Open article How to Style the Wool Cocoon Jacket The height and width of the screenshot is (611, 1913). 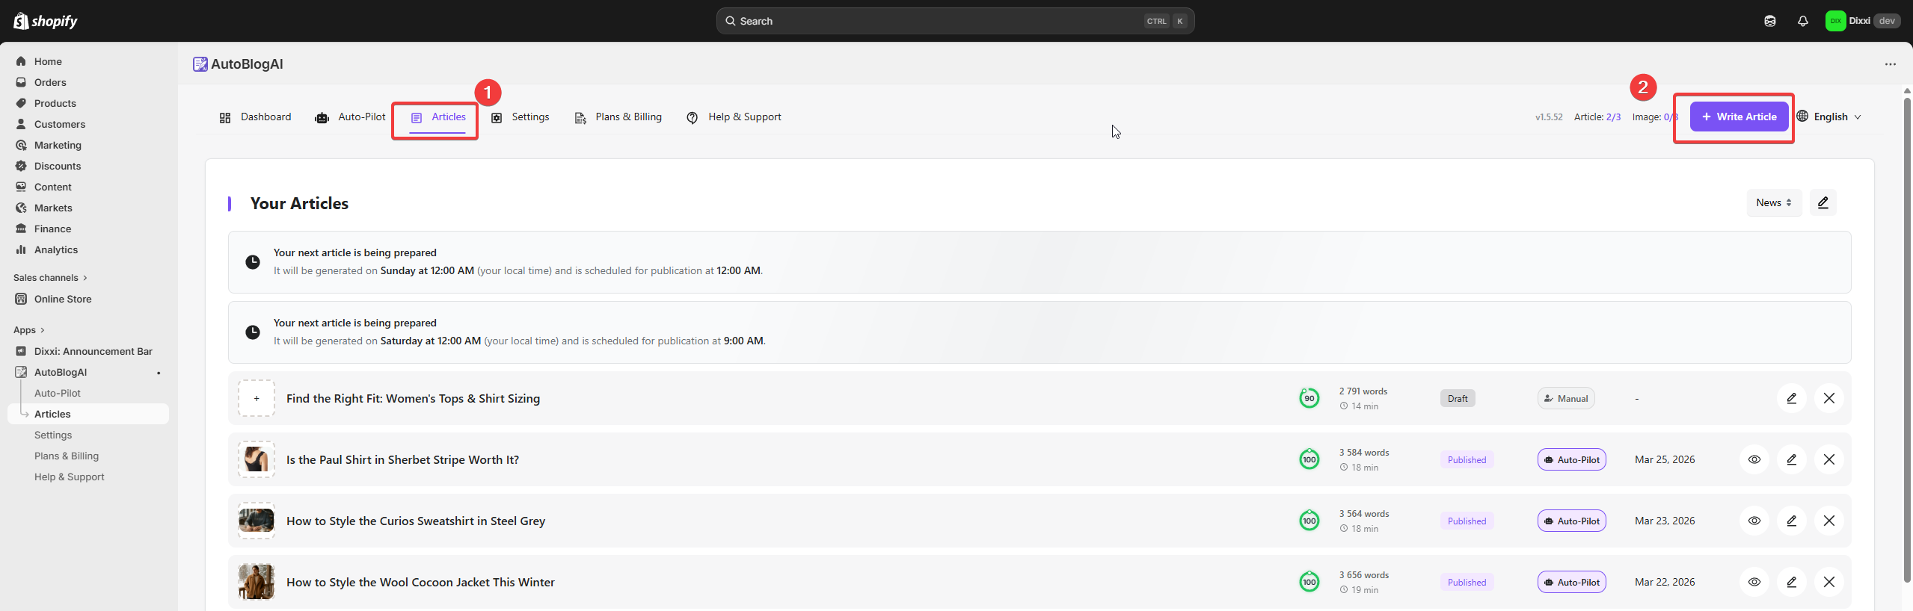coord(420,583)
